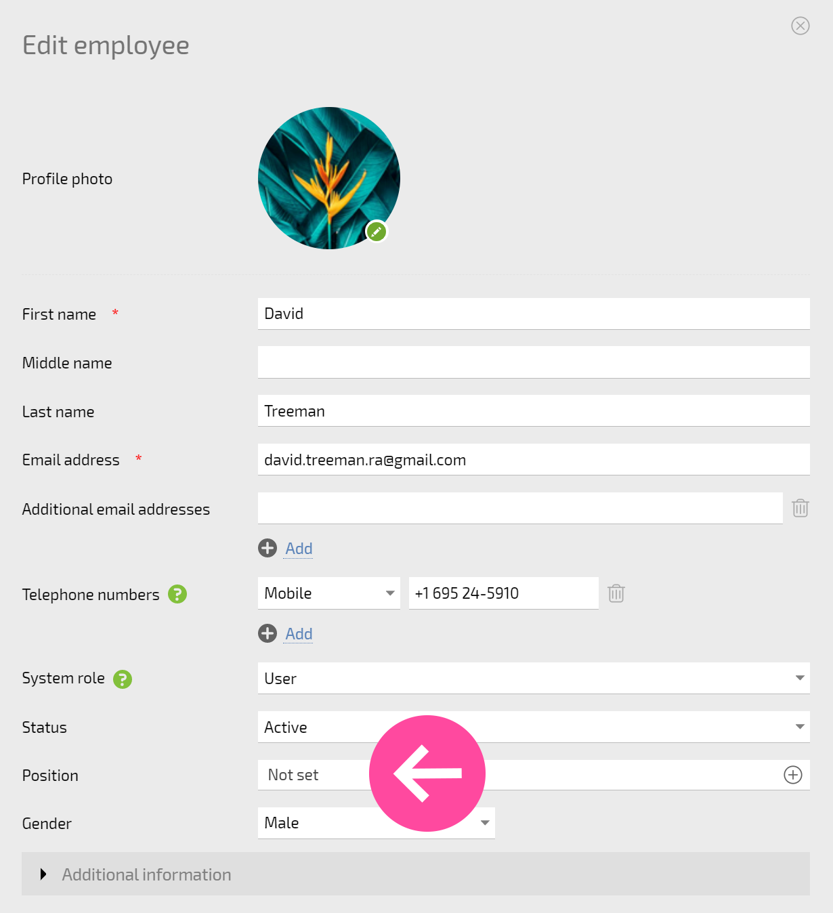Open the Gender Male dropdown

click(377, 823)
